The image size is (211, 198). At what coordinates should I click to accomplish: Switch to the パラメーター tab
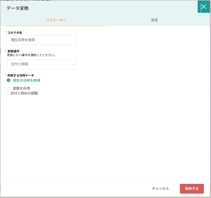point(56,20)
